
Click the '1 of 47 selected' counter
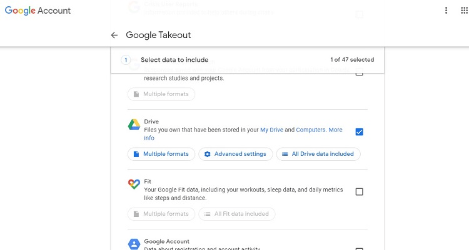pyautogui.click(x=352, y=60)
